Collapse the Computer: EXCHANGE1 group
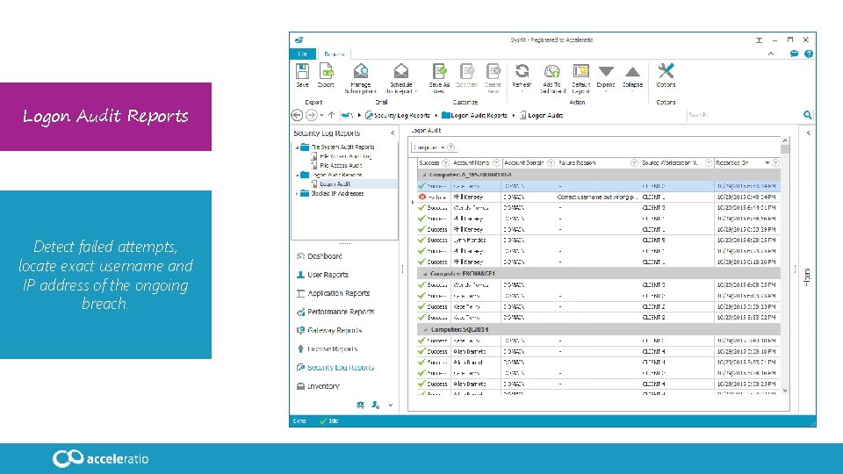This screenshot has height=474, width=843. point(424,274)
